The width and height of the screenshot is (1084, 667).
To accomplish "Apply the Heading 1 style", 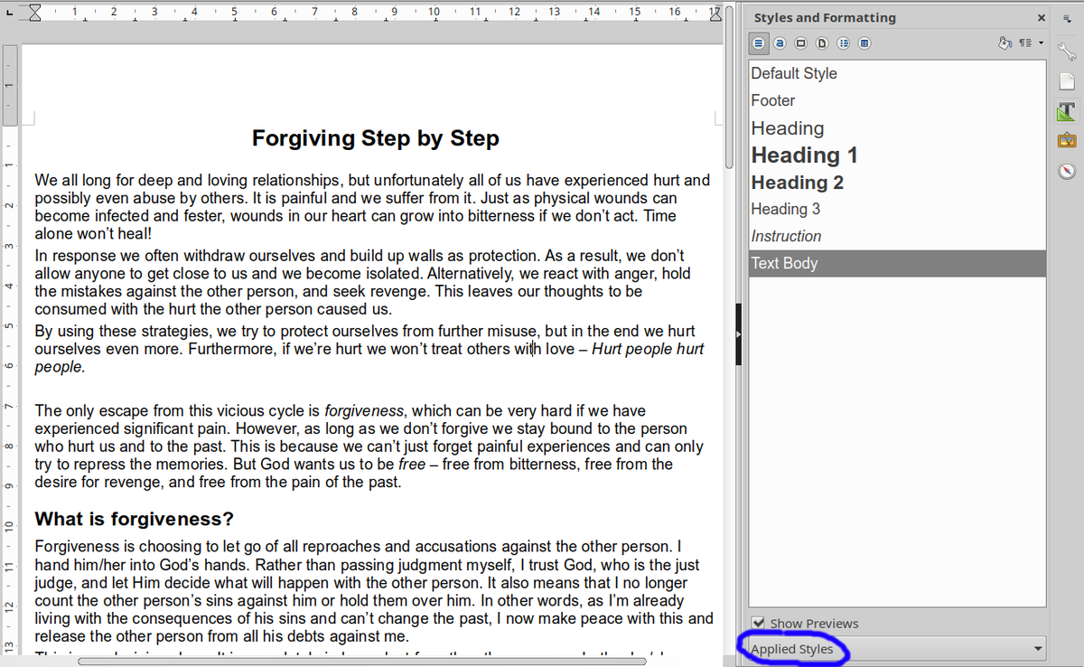I will point(804,155).
